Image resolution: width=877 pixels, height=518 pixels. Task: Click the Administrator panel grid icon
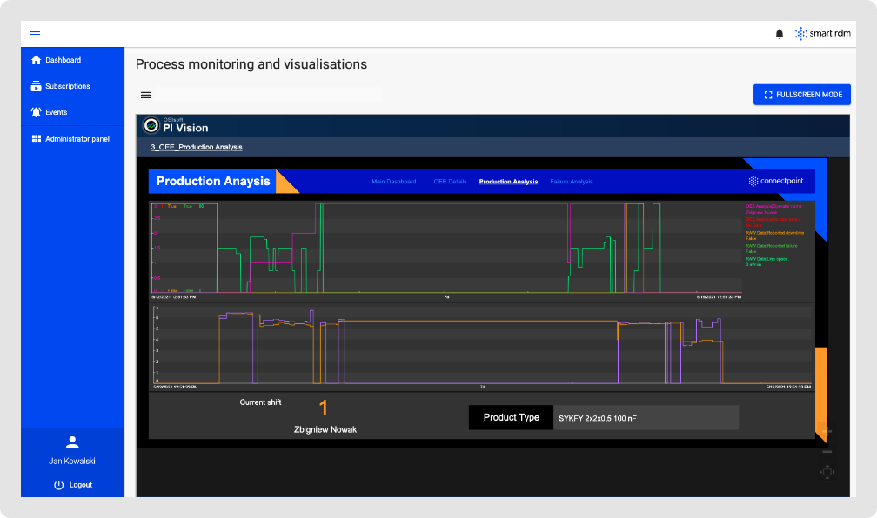tap(36, 138)
